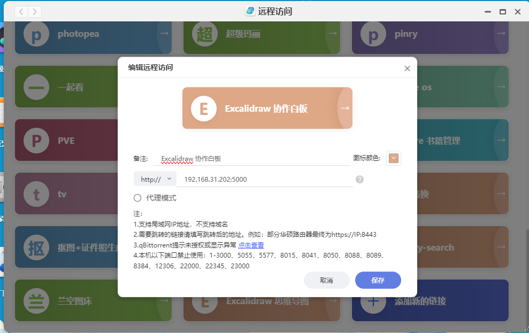Viewport: 529px width, 333px height.
Task: Click the 抠图+证件照 card icon
Action: coord(36,247)
